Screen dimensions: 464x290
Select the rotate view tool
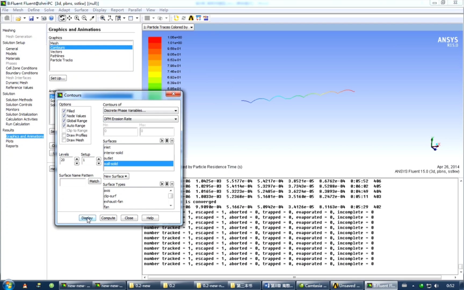pyautogui.click(x=62, y=18)
